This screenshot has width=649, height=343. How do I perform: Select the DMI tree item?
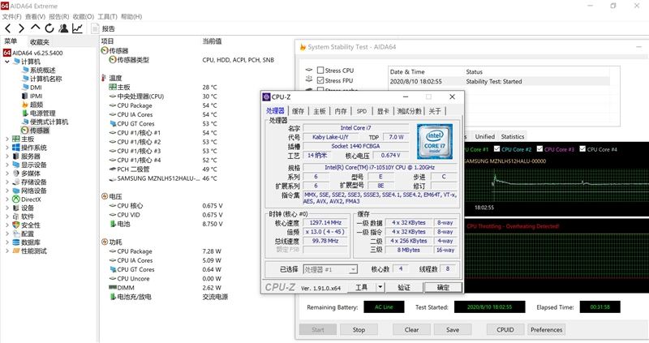pos(36,88)
